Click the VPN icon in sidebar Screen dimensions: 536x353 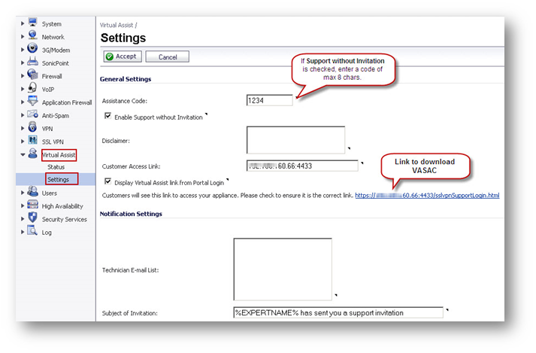click(33, 128)
